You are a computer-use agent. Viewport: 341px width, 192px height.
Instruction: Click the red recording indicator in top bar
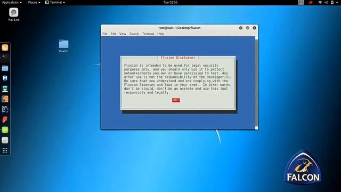coord(311,2)
